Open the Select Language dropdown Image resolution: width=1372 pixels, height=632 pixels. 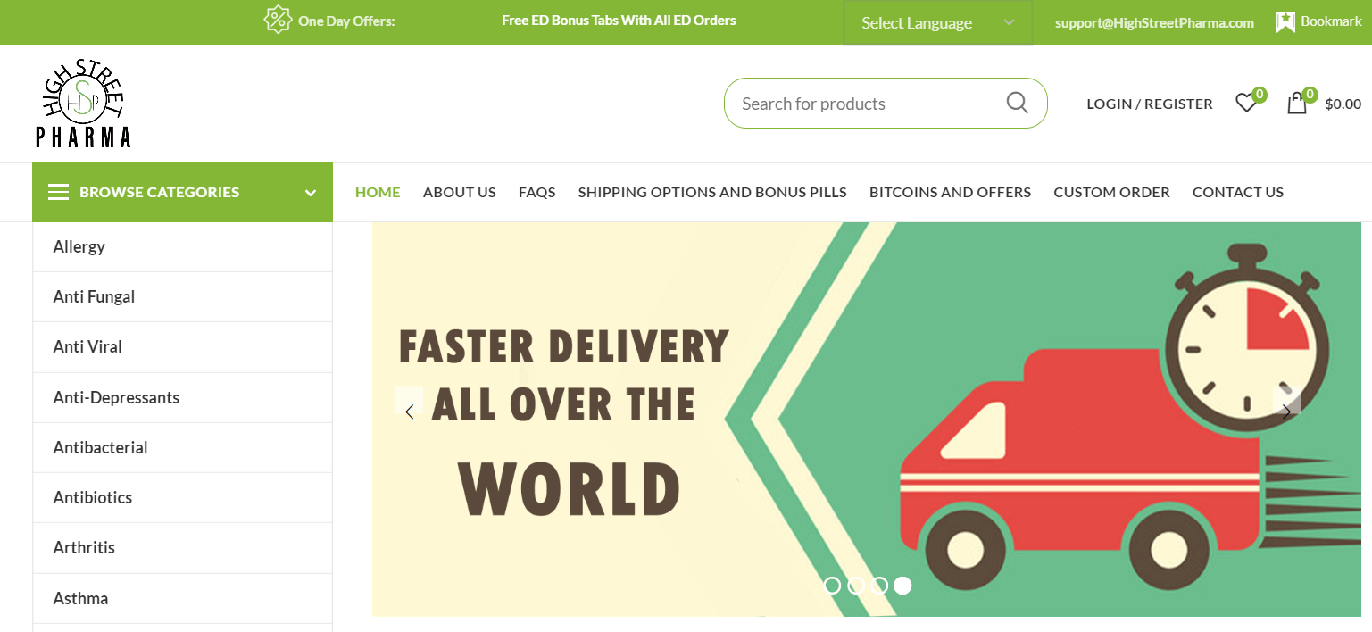[x=938, y=23]
